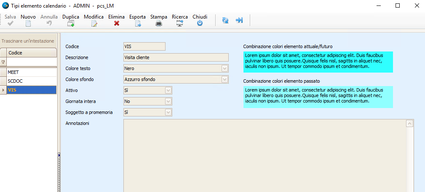This screenshot has width=425, height=192.
Task: Select the SCDOC row in list
Action: coord(31,81)
